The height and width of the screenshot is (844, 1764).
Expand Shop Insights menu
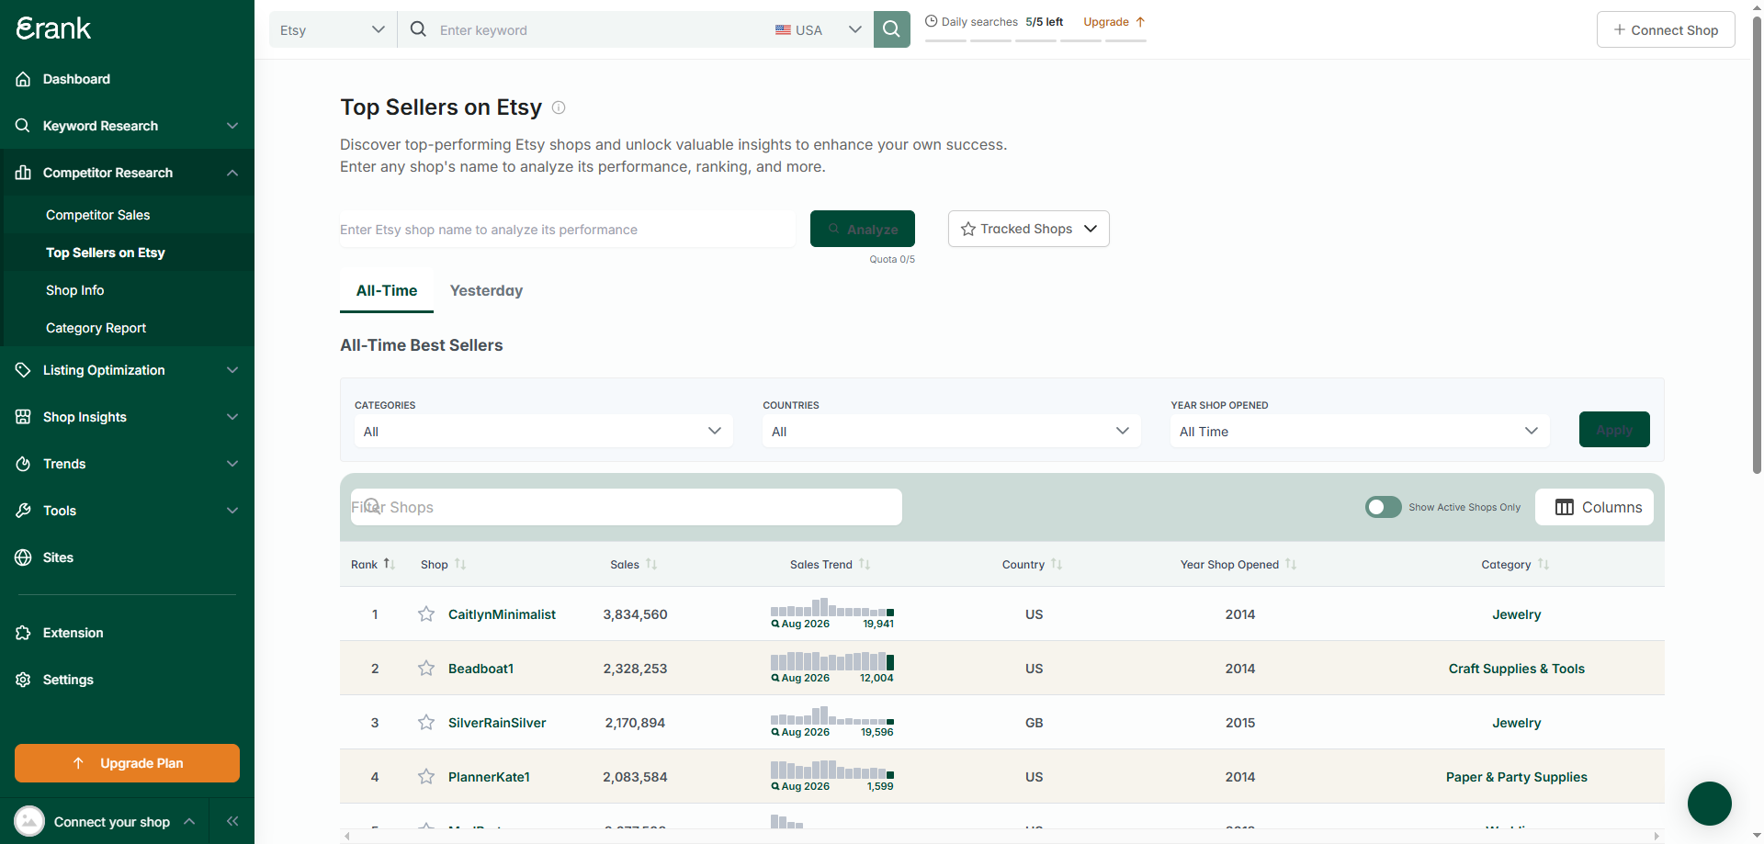coord(127,417)
